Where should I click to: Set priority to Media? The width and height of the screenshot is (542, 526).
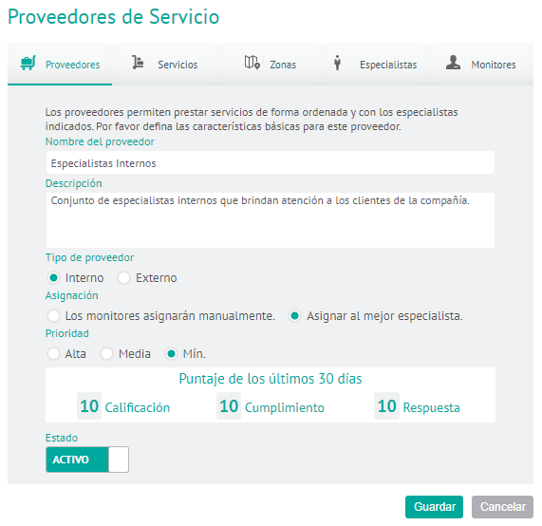click(x=106, y=354)
